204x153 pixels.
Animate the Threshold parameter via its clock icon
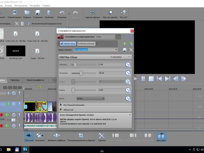pyautogui.click(x=128, y=73)
